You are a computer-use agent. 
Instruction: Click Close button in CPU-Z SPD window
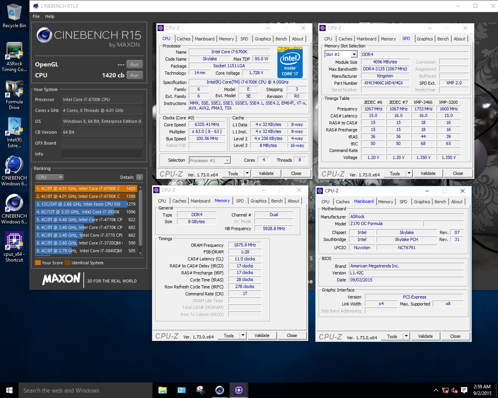pos(458,173)
